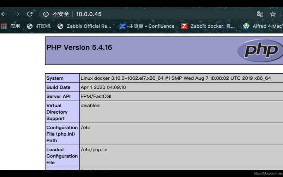Click the Linux docker 3.10.0-1062 system value
283x177 pixels.
(175, 78)
